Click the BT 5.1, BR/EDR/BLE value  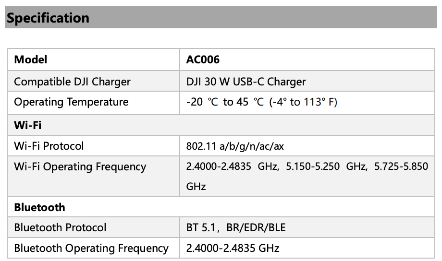click(x=236, y=227)
